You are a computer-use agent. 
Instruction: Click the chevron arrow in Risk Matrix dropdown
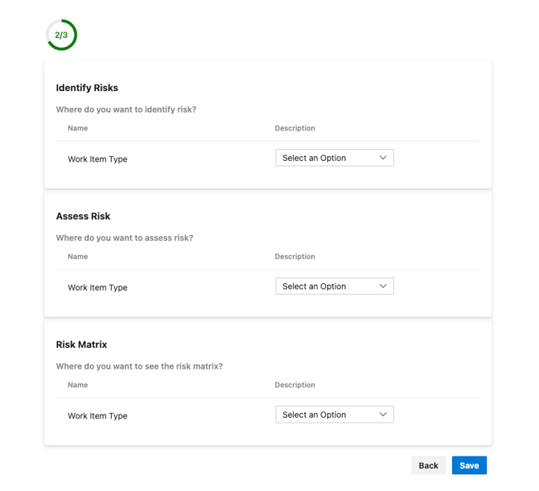[383, 415]
